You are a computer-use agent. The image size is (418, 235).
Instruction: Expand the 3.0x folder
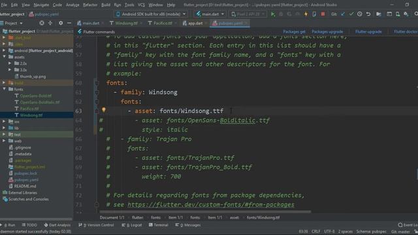click(x=10, y=70)
